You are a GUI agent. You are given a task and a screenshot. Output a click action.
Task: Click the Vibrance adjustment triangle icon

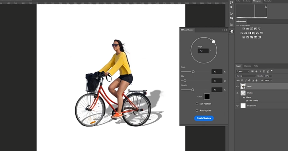coord(259,29)
